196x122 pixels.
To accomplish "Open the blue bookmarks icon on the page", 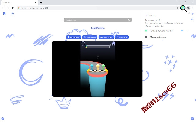I will click(x=4, y=13).
